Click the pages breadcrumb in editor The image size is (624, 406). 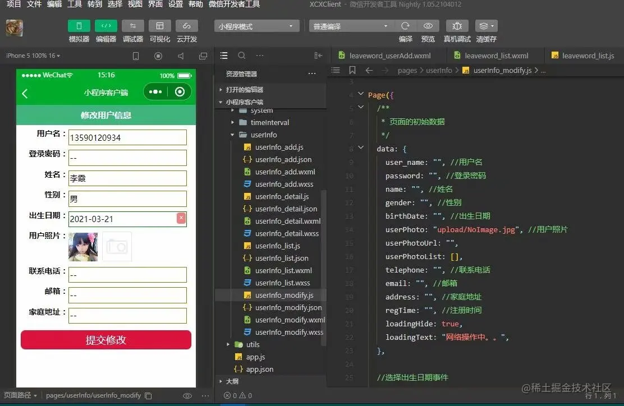tap(407, 71)
